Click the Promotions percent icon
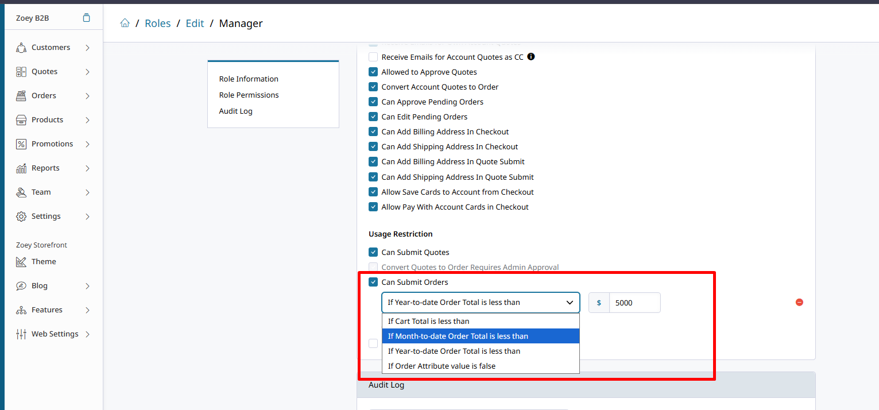879x410 pixels. [21, 144]
